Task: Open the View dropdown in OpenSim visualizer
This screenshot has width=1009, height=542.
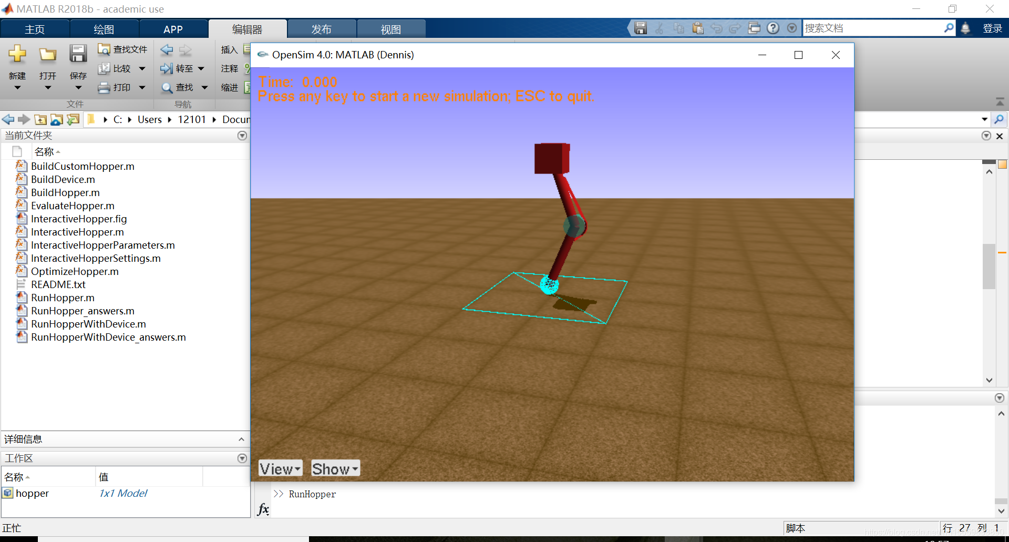Action: coord(280,468)
